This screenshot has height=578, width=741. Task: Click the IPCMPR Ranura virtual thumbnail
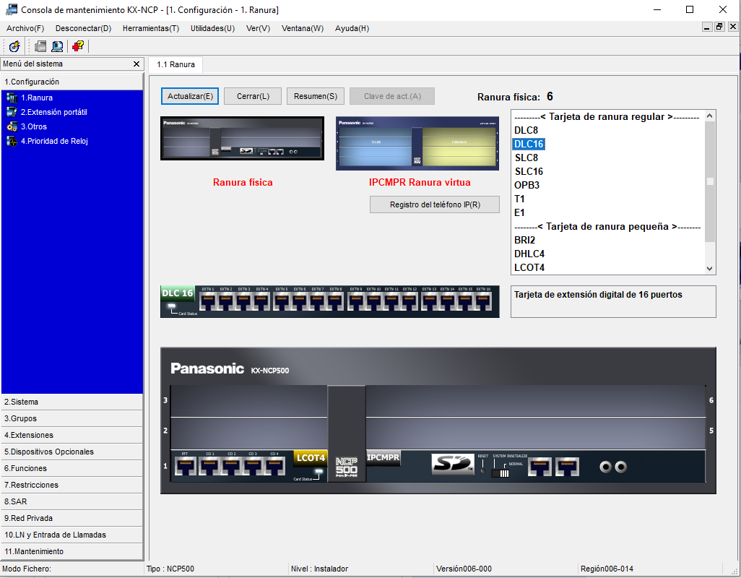(417, 143)
